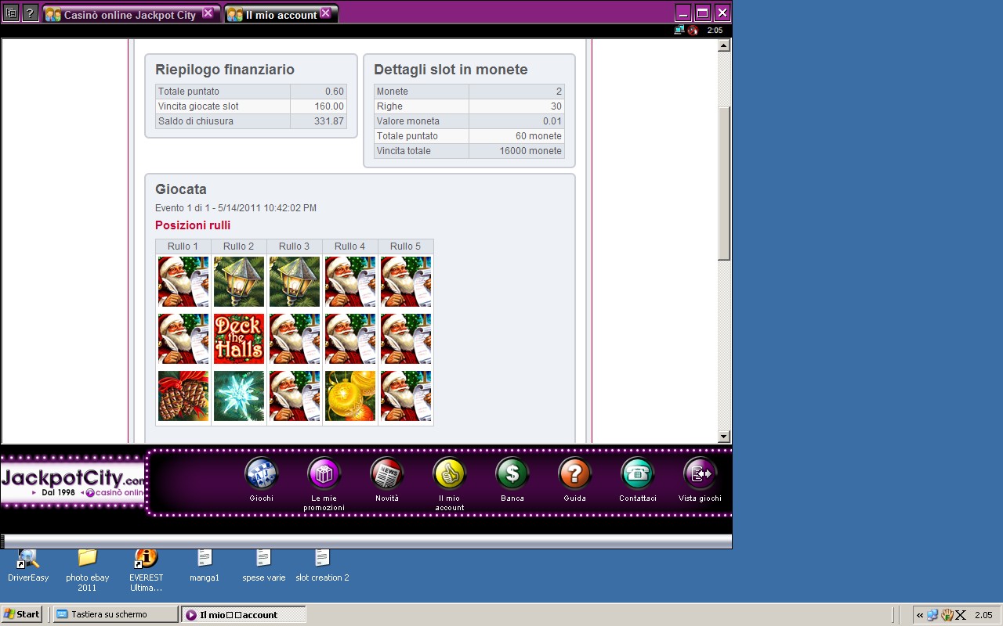This screenshot has width=1003, height=626.
Task: Click the help question mark in title bar
Action: 30,13
